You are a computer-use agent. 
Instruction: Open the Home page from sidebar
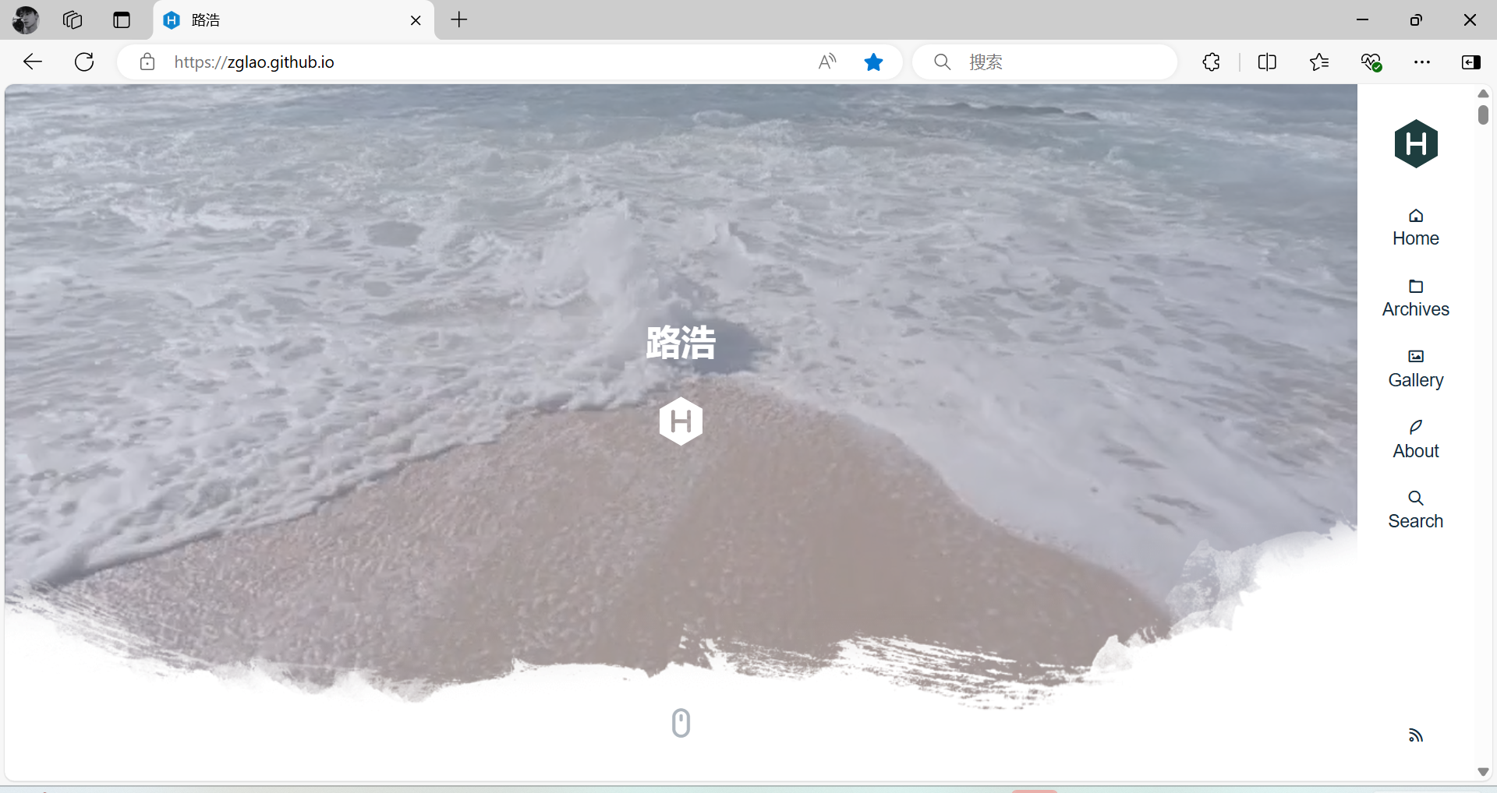coord(1415,227)
